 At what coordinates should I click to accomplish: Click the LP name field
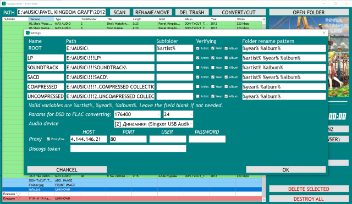(46, 58)
